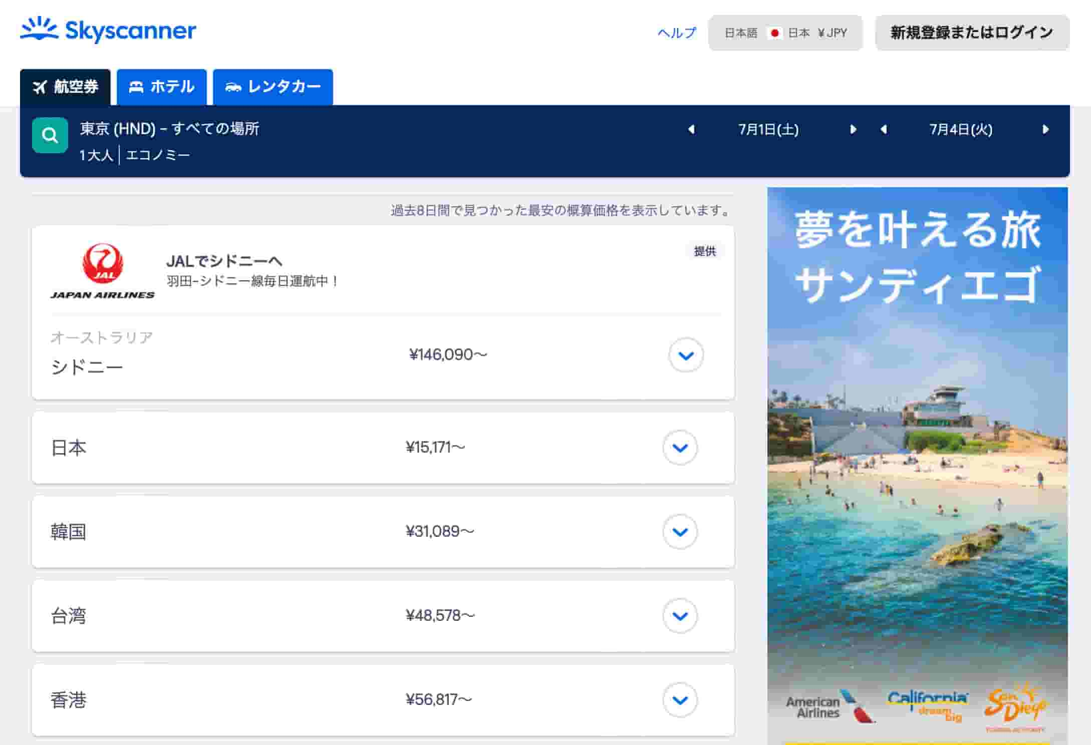1091x745 pixels.
Task: Click the 台湾 country name
Action: tap(69, 616)
